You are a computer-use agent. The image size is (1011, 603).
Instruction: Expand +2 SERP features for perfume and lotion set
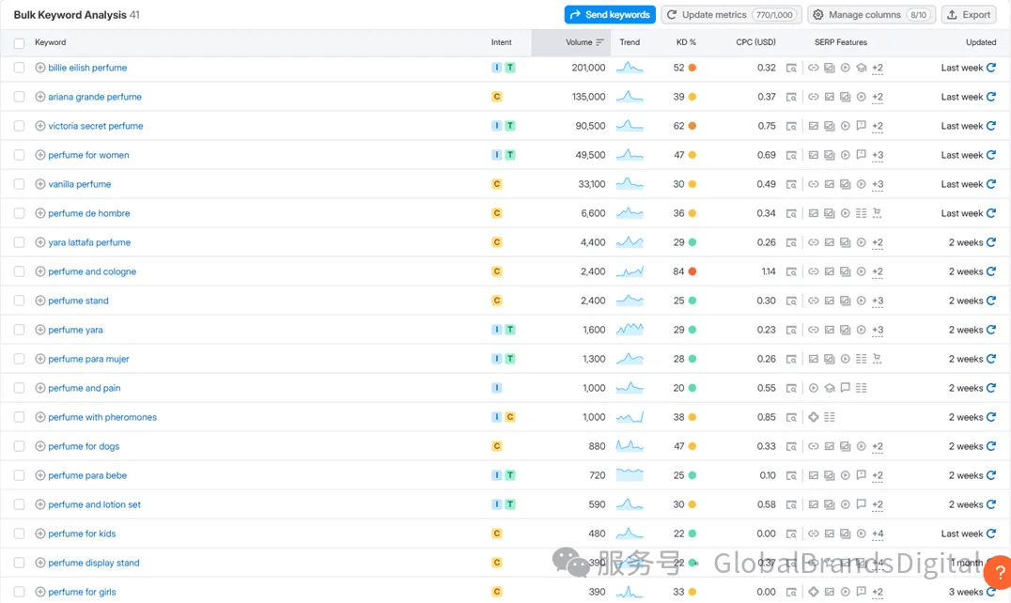(x=878, y=504)
